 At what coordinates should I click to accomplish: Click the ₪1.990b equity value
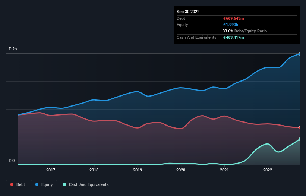pyautogui.click(x=230, y=25)
